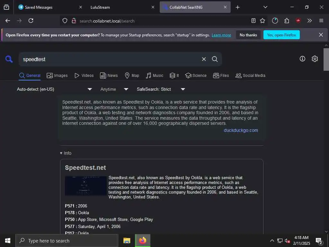329x247 pixels.
Task: Open Windows Start menu
Action: coord(8,241)
